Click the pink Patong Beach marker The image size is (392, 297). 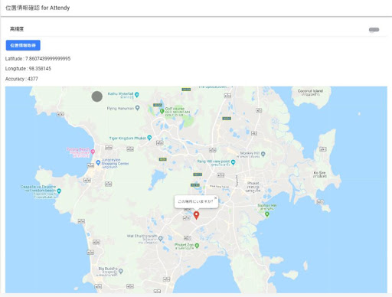[93, 152]
